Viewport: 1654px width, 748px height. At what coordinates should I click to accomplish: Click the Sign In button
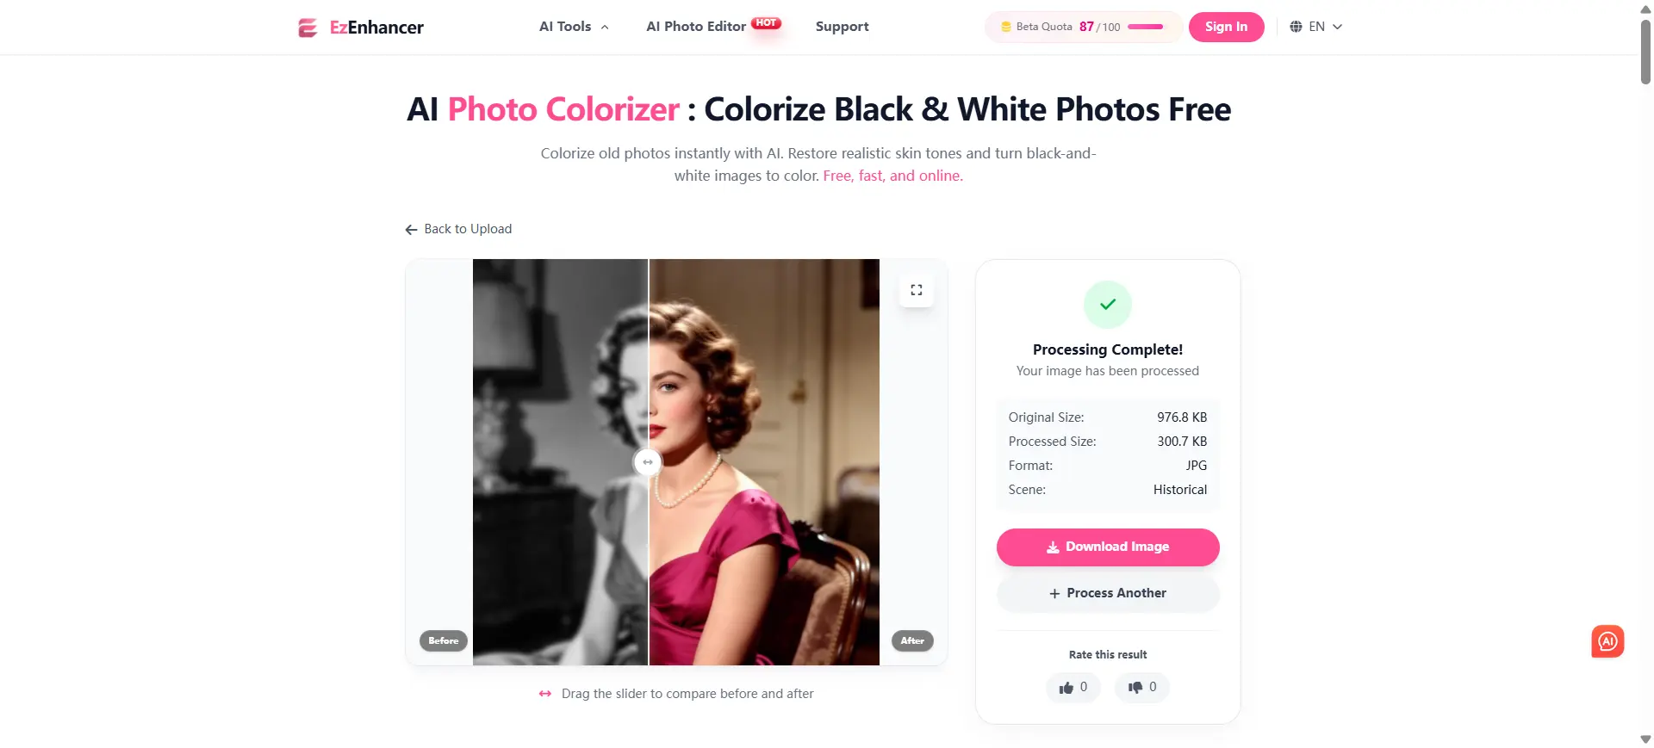(x=1226, y=27)
